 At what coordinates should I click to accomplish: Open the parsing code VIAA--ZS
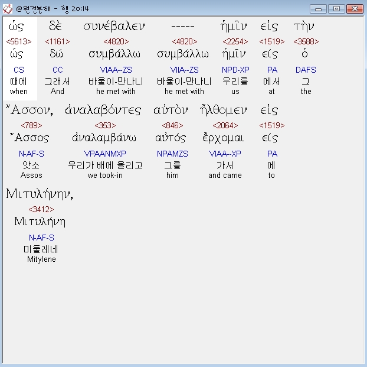116,70
